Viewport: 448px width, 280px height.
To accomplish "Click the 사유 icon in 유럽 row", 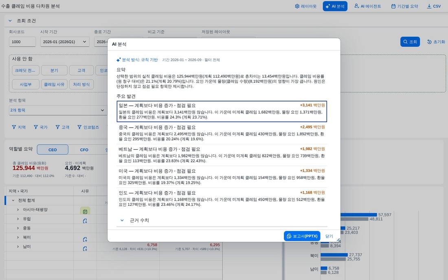I will pos(85,221).
